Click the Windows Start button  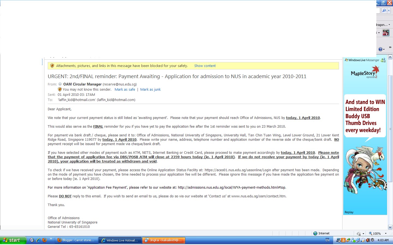[13, 240]
